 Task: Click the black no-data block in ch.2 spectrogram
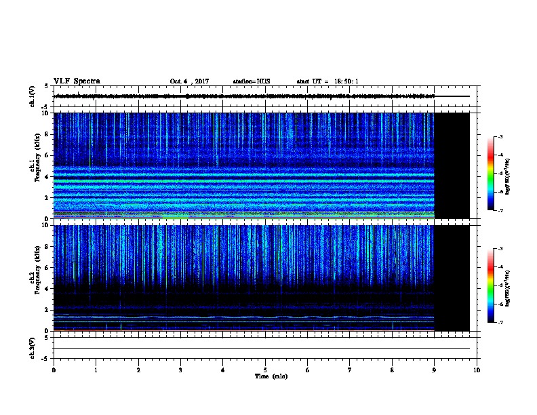(452, 278)
